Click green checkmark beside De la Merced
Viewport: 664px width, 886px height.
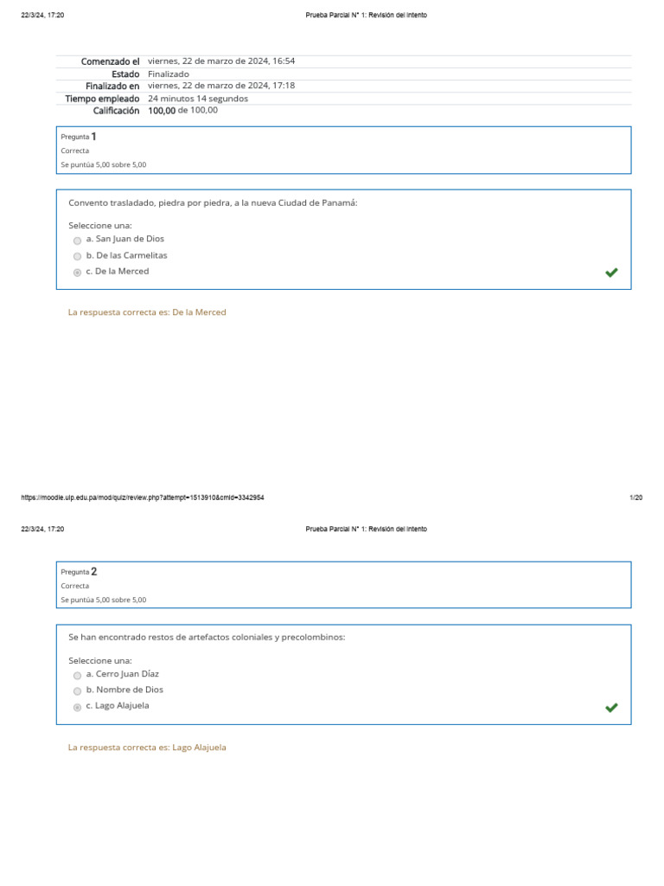pos(611,273)
